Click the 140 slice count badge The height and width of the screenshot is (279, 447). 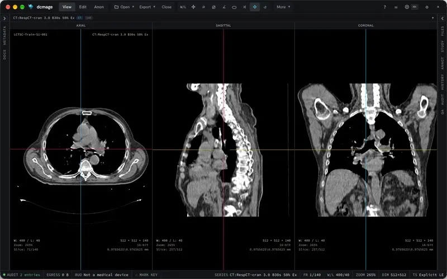click(x=89, y=18)
